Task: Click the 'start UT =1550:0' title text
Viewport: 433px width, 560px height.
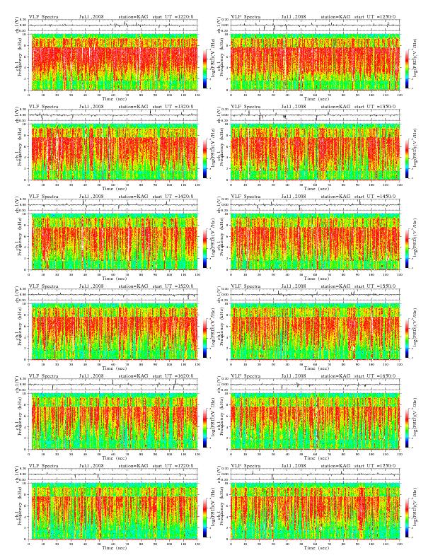Action: [375, 286]
